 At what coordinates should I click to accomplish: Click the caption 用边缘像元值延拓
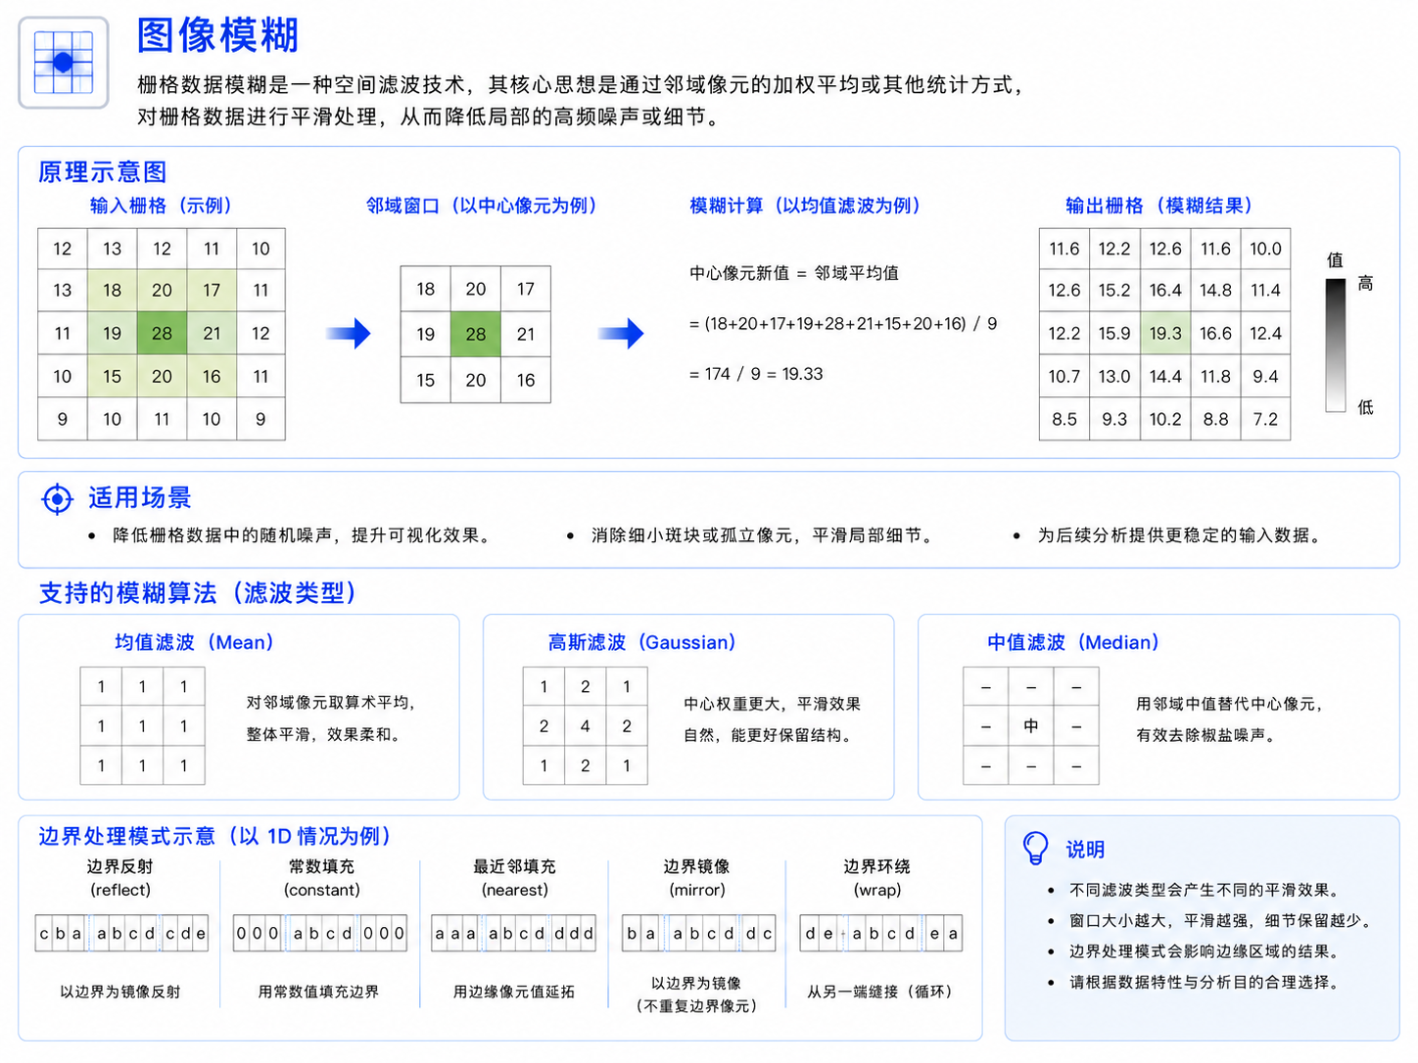coord(514,992)
